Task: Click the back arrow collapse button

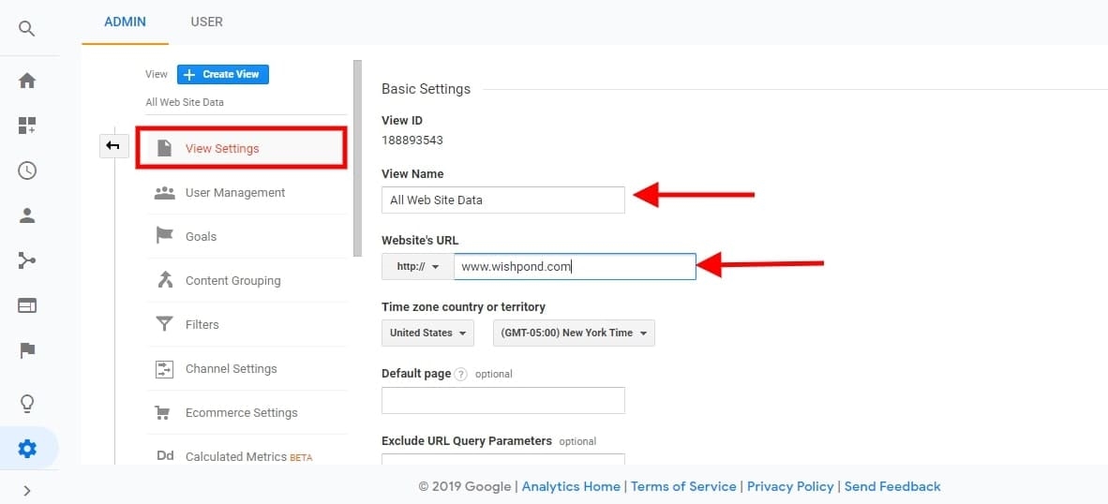Action: (113, 145)
